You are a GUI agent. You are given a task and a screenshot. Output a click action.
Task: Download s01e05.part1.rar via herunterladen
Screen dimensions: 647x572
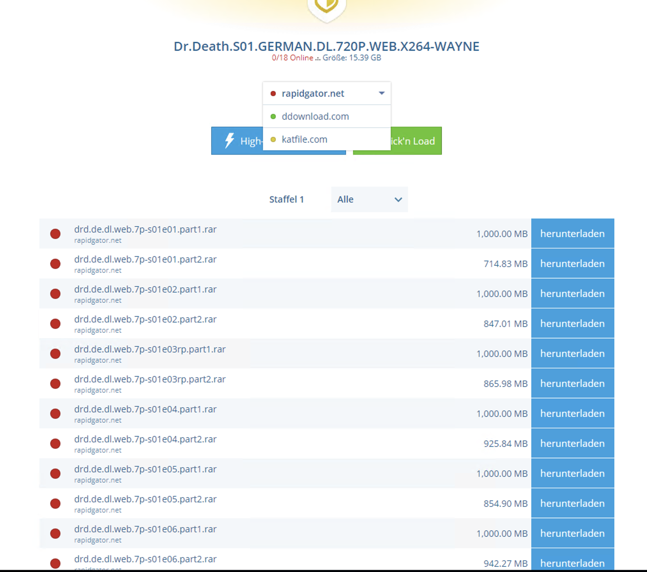point(572,473)
